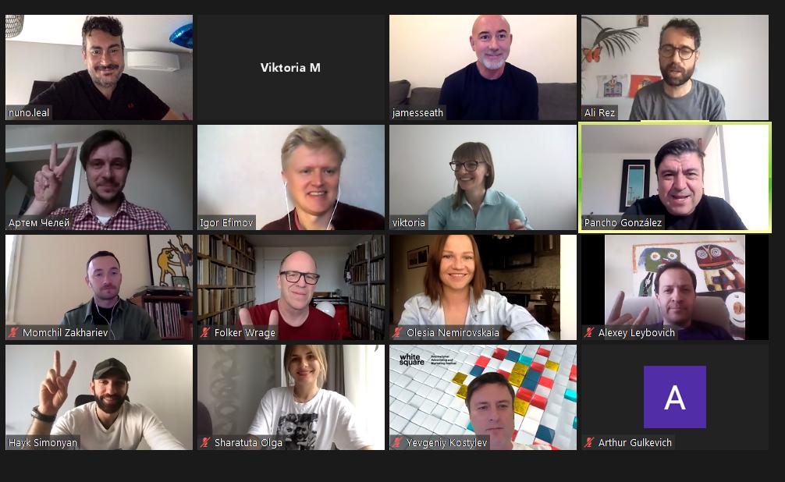Click muted mic icon beside Alexey Leybovich
This screenshot has height=482, width=785.
(589, 332)
